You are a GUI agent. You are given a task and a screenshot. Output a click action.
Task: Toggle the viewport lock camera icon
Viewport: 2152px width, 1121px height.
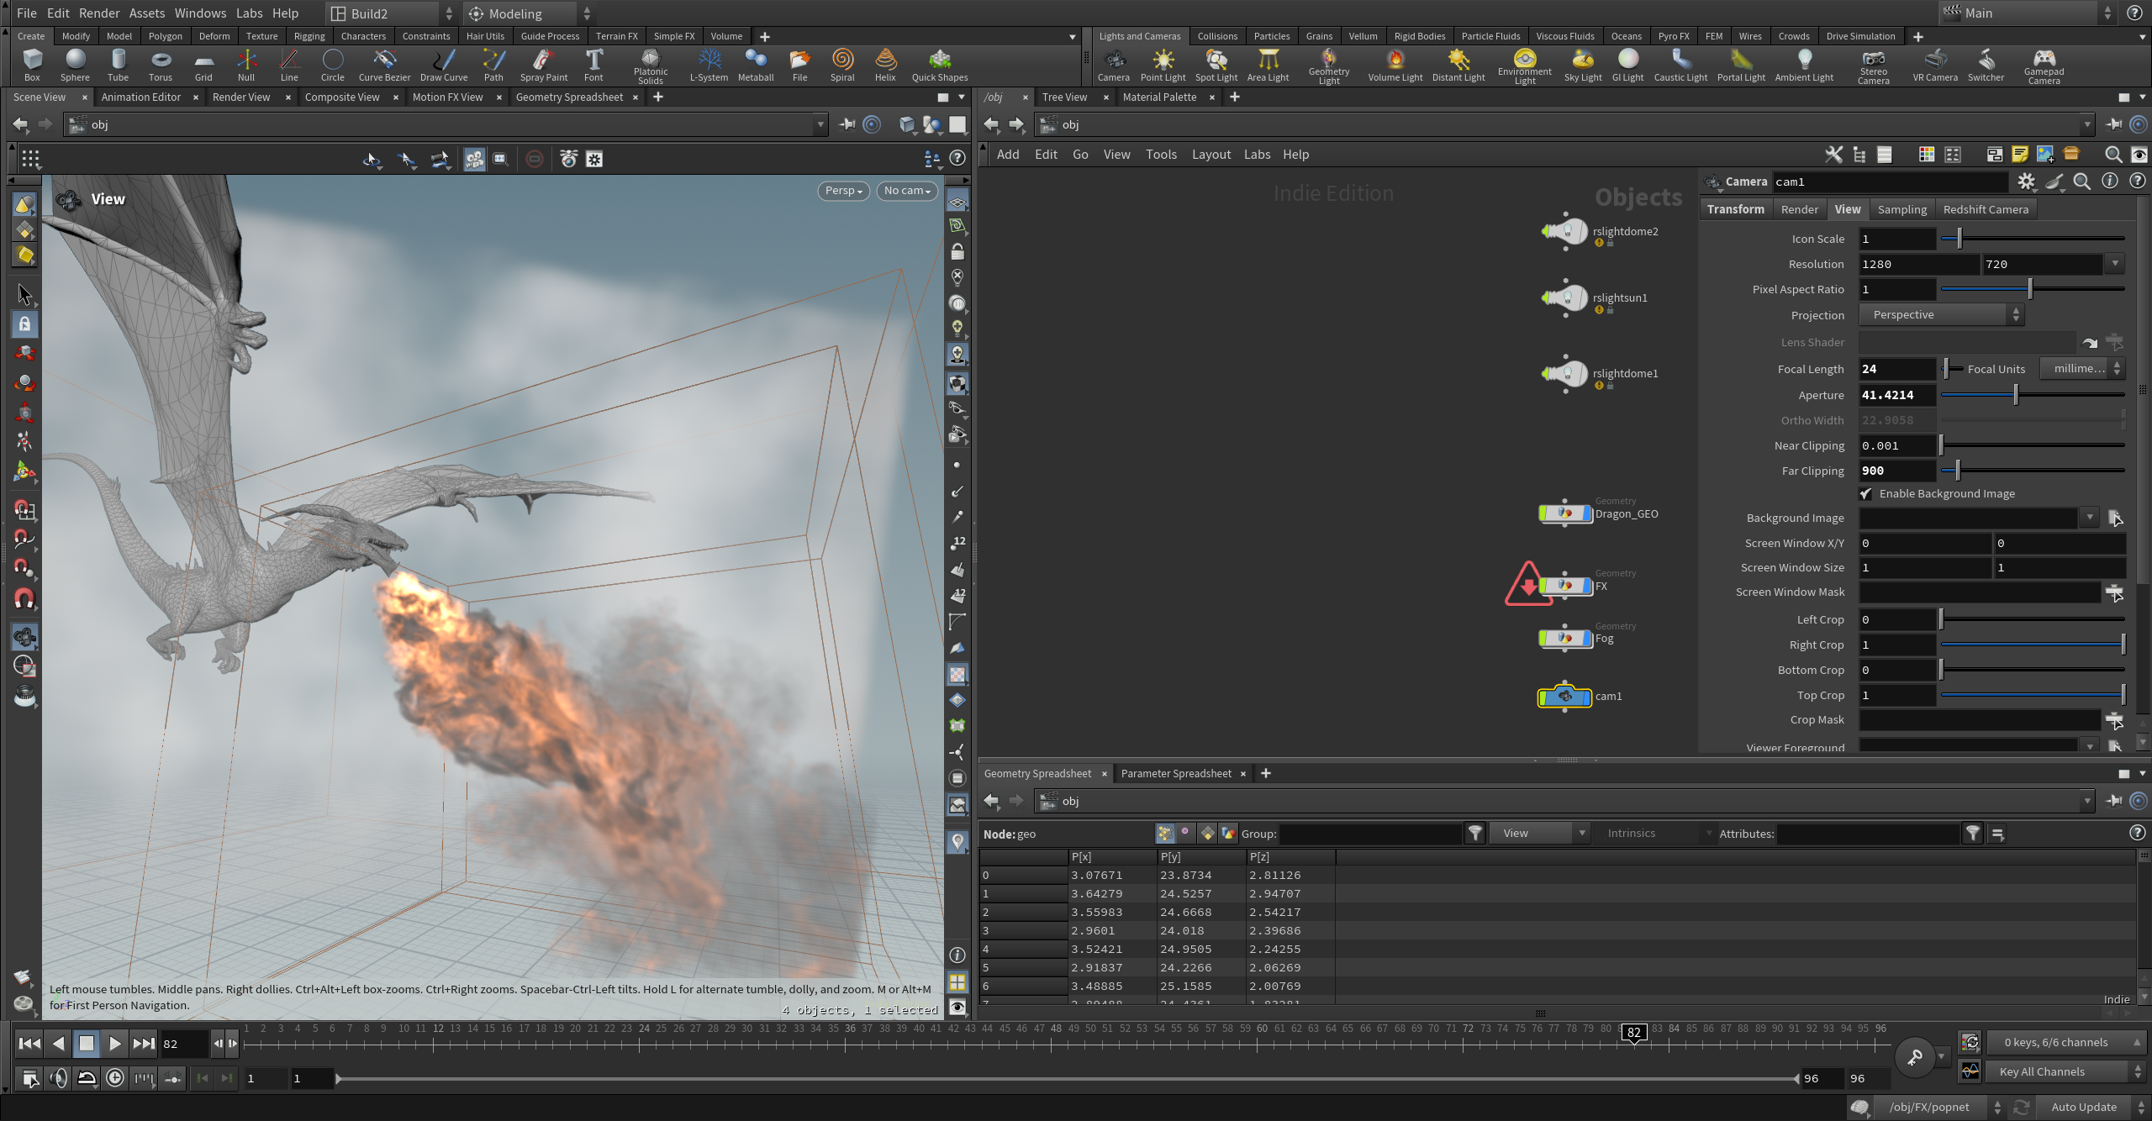tap(957, 251)
